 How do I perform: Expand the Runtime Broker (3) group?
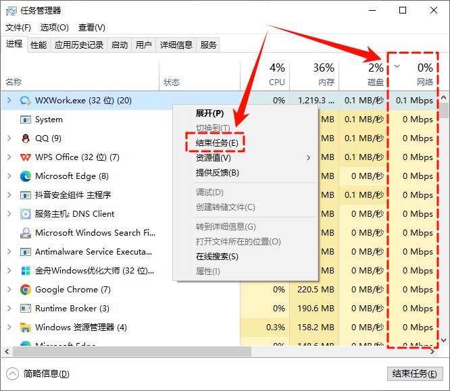coord(9,309)
